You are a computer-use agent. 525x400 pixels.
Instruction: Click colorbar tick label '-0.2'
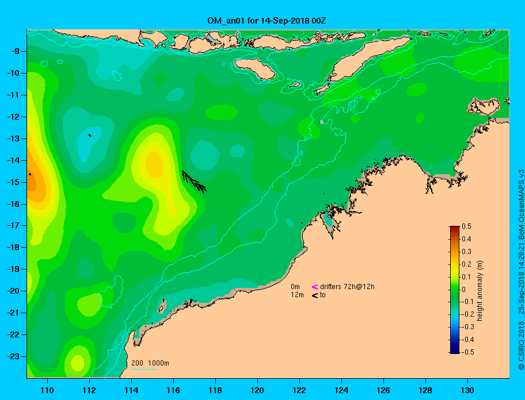(x=468, y=314)
